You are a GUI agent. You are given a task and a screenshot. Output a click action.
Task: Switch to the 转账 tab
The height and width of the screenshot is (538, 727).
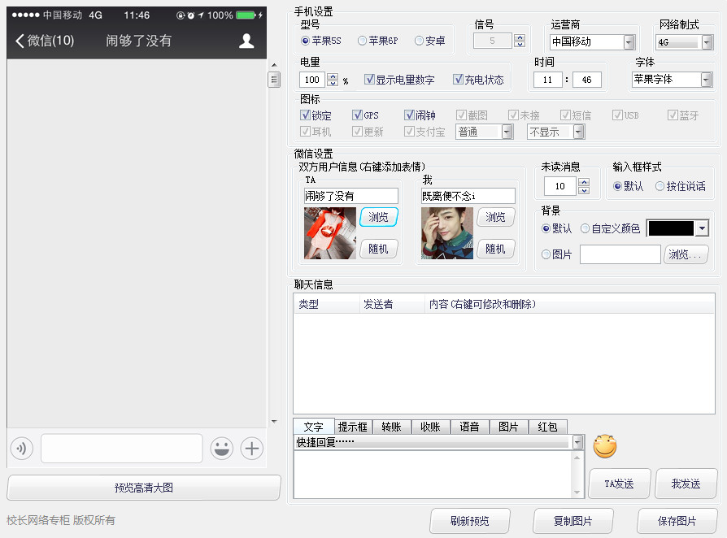[391, 427]
